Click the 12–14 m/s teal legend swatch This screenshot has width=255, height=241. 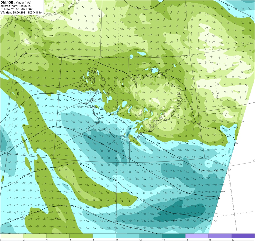(x=151, y=236)
